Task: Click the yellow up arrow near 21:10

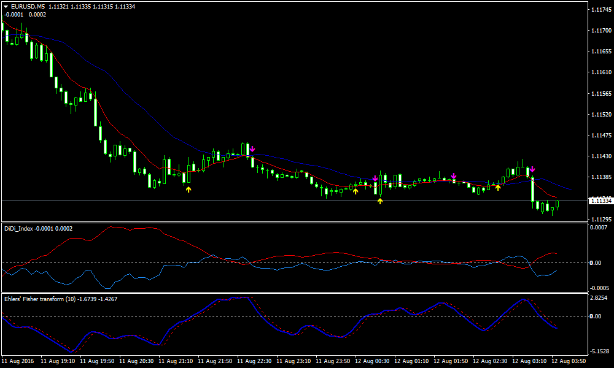Action: [188, 190]
